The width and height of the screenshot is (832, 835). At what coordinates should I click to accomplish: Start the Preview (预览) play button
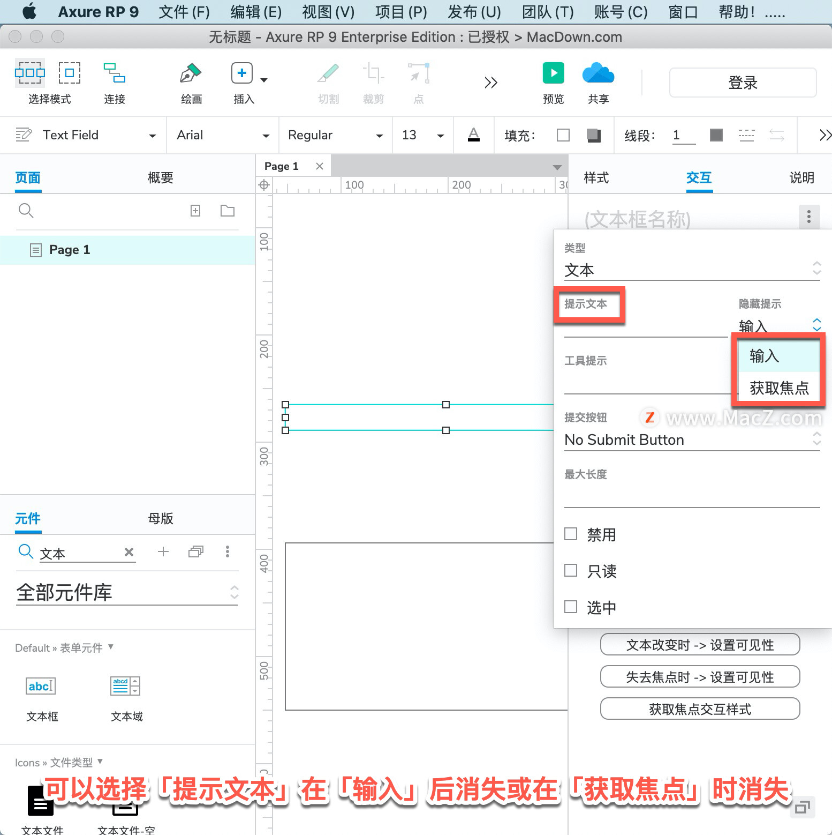coord(554,73)
